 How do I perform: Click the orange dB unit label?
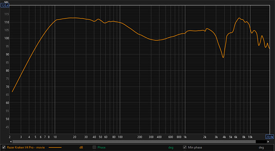(x=81, y=147)
